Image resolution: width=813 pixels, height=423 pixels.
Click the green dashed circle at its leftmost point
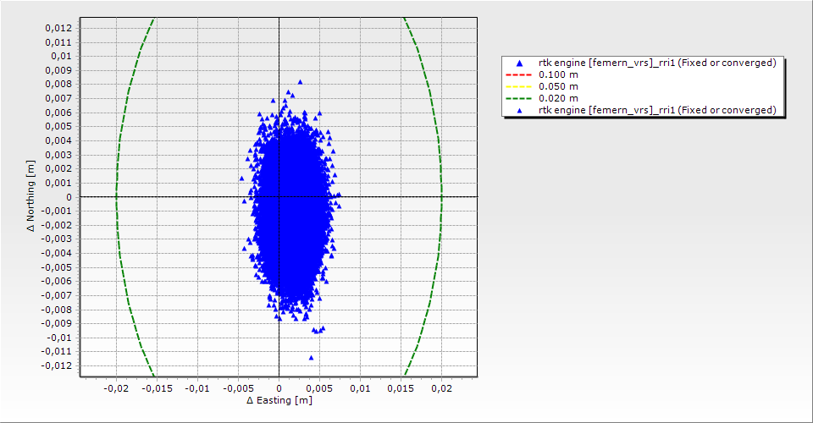point(116,196)
